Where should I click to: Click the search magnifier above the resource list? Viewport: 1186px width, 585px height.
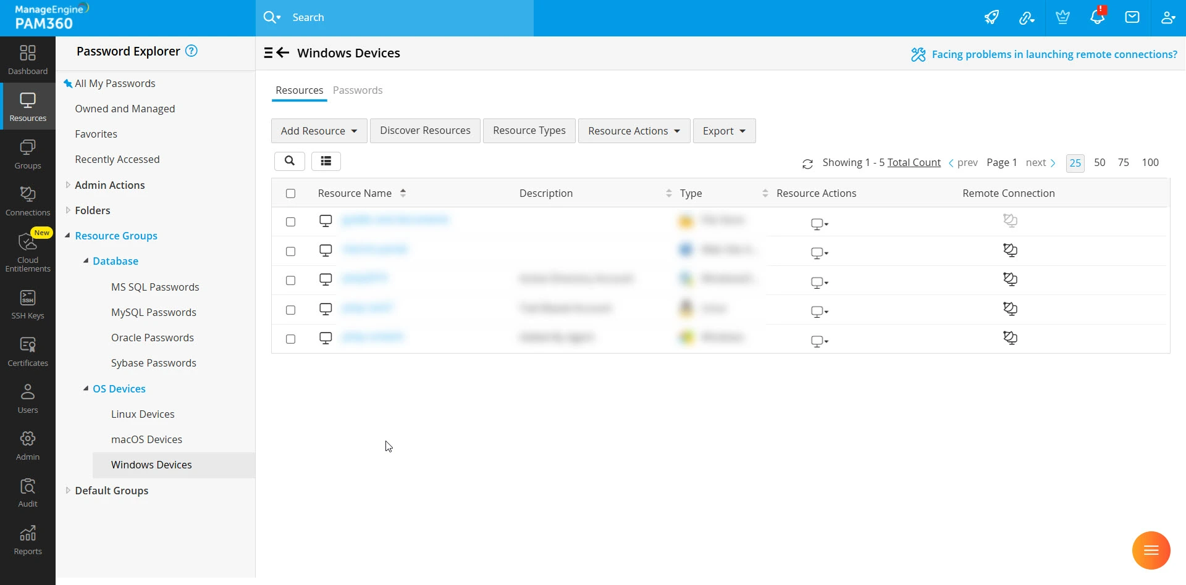[x=290, y=161]
